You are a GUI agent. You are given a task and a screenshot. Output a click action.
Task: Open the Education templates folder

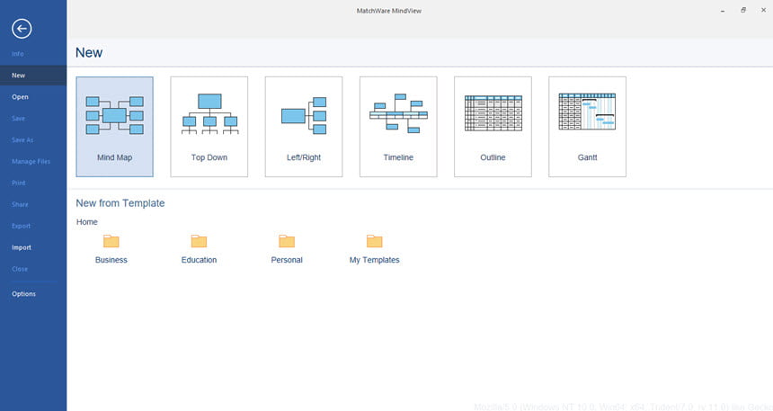(x=199, y=249)
